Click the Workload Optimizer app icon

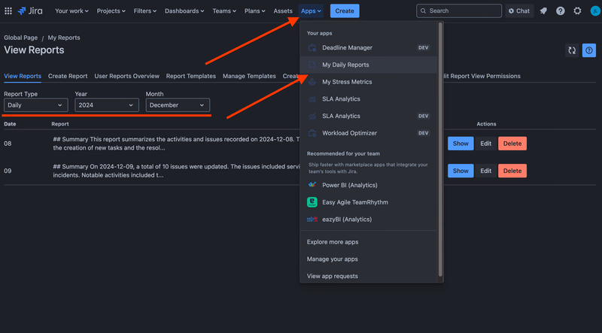click(312, 133)
